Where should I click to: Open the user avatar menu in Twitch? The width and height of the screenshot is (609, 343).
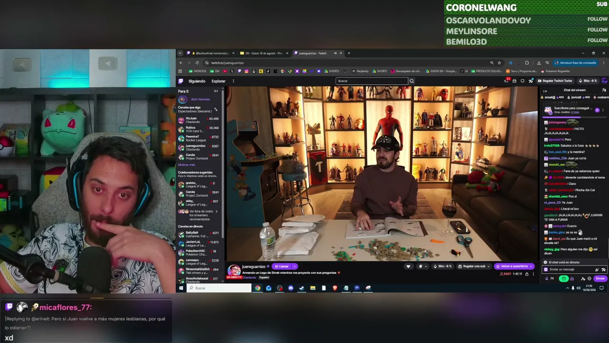[x=604, y=81]
